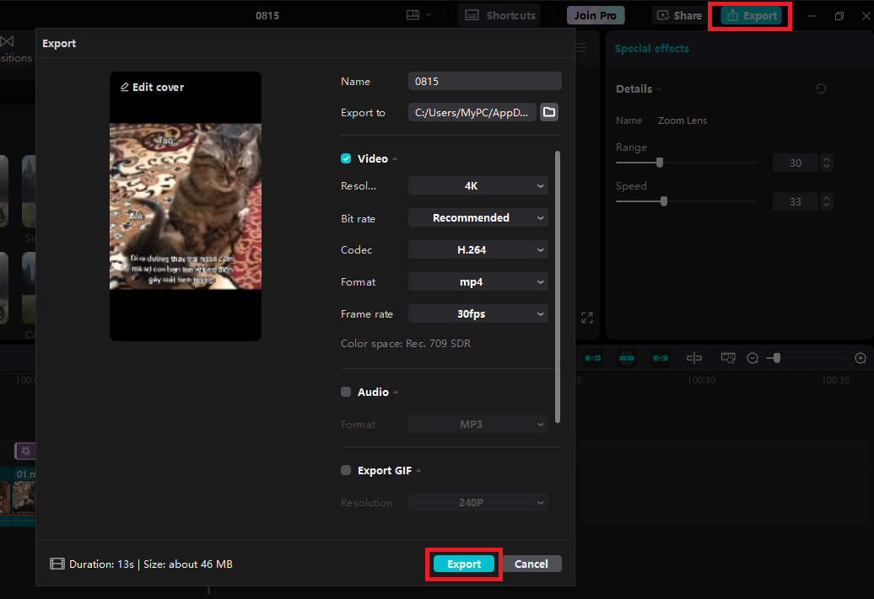Click the 'Duration: 13s | Size: about 46 MB' text
The width and height of the screenshot is (874, 599).
point(151,564)
